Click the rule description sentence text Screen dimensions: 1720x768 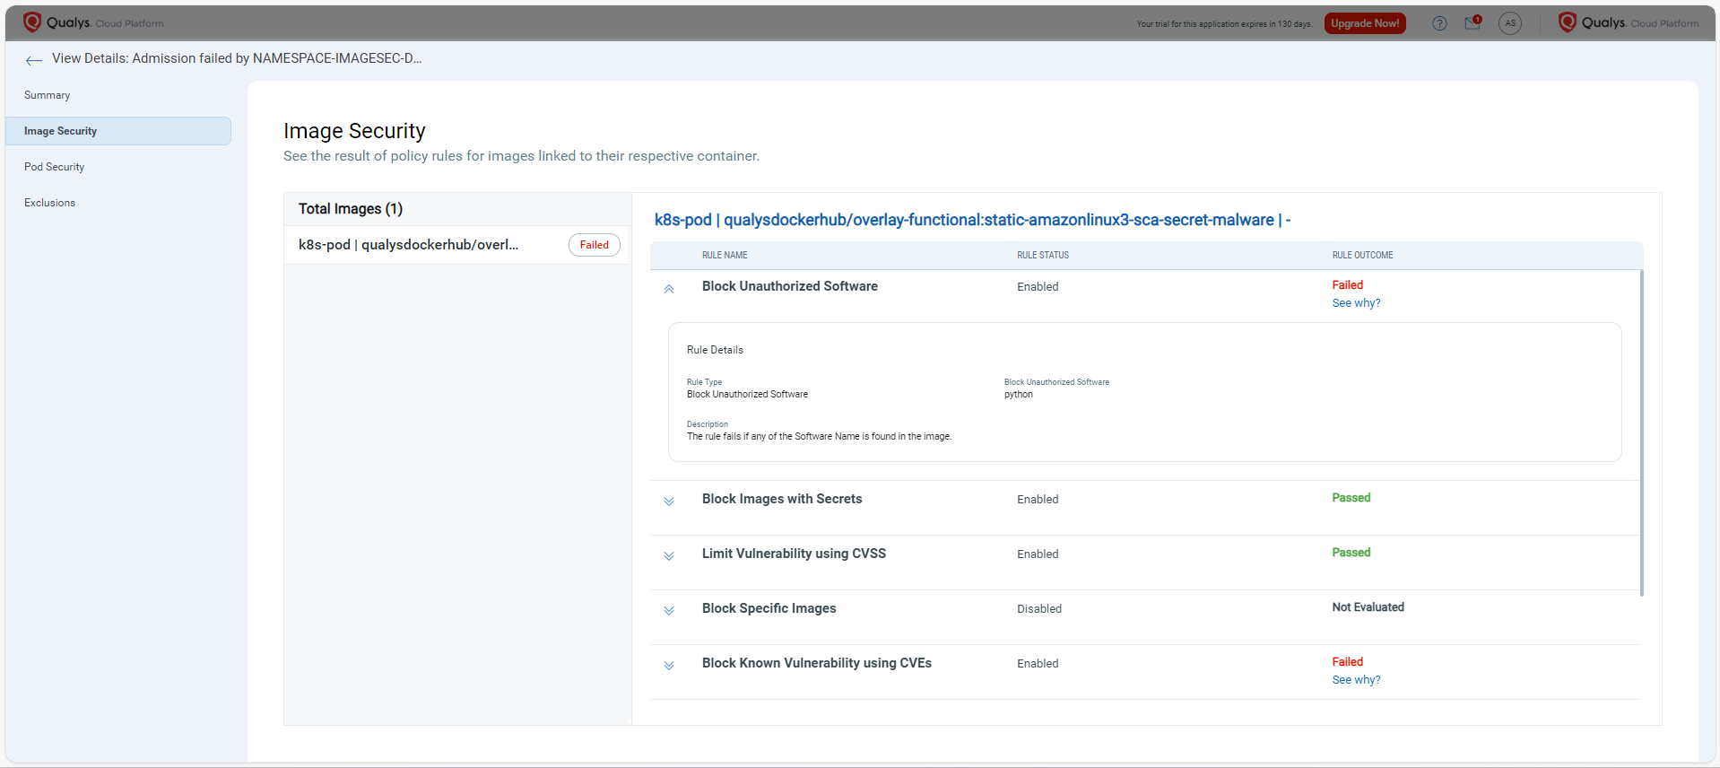[x=819, y=437]
